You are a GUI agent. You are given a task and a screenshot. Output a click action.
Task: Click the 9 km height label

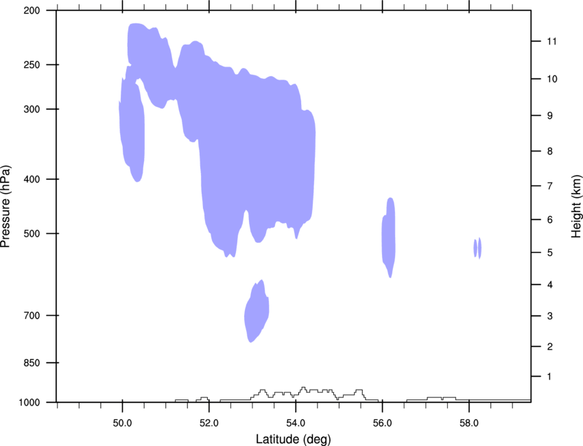pos(550,116)
